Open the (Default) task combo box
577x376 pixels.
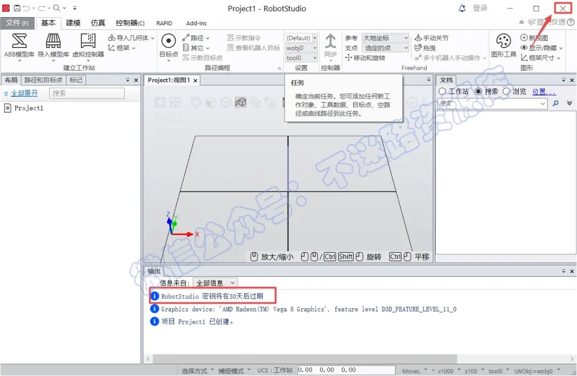(x=301, y=37)
